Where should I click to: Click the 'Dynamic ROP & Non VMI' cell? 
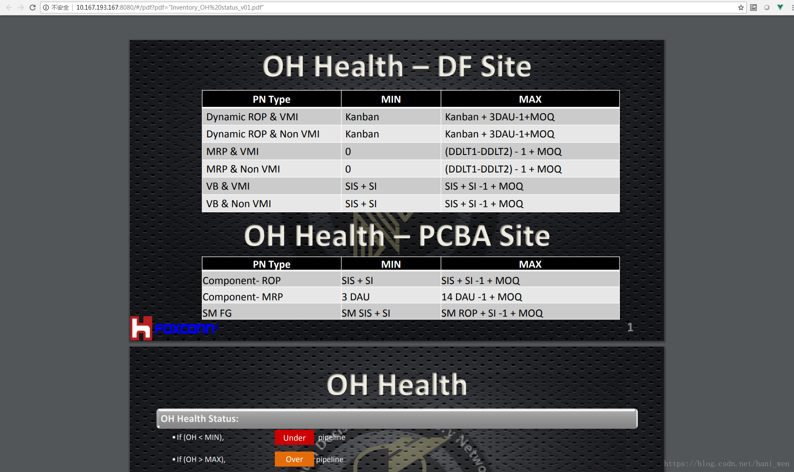pos(271,134)
